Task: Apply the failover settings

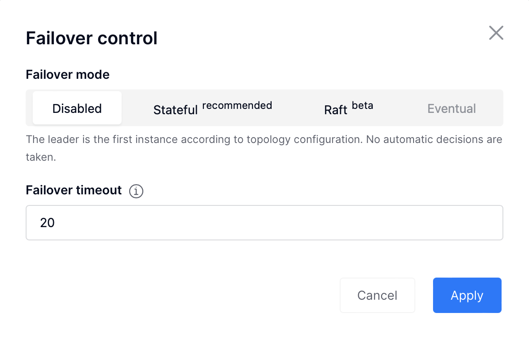Action: (467, 295)
